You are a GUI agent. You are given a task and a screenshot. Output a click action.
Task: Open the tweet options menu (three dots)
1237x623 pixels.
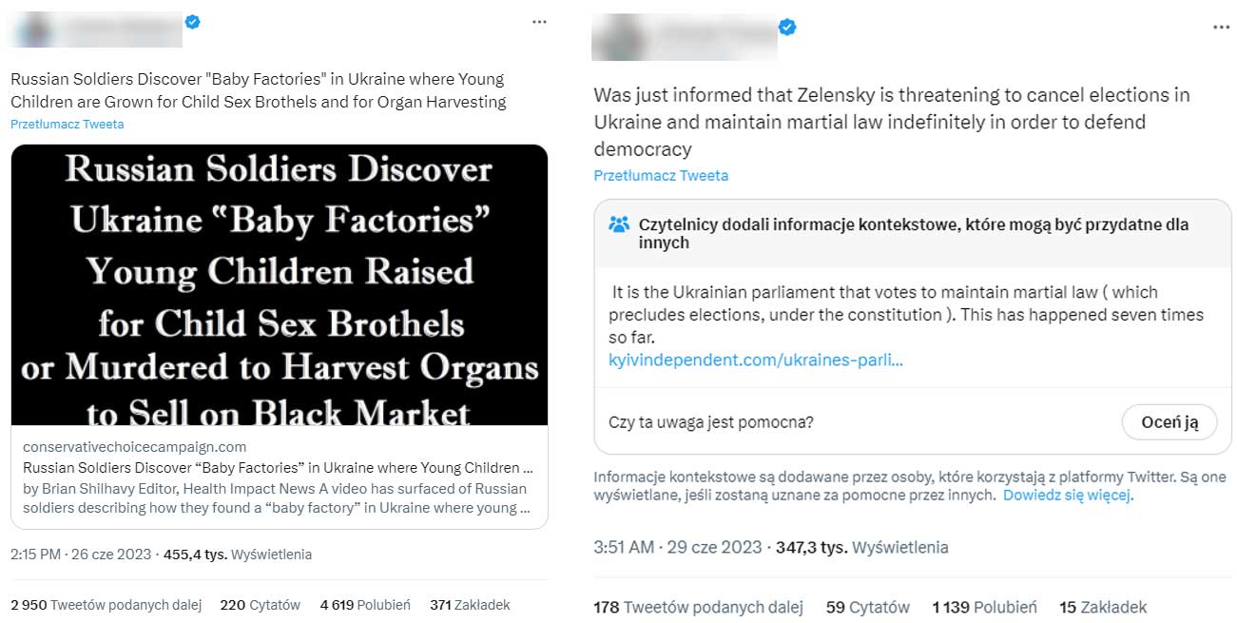coord(539,21)
